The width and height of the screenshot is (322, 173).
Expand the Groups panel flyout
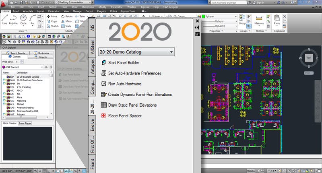coord(245,31)
